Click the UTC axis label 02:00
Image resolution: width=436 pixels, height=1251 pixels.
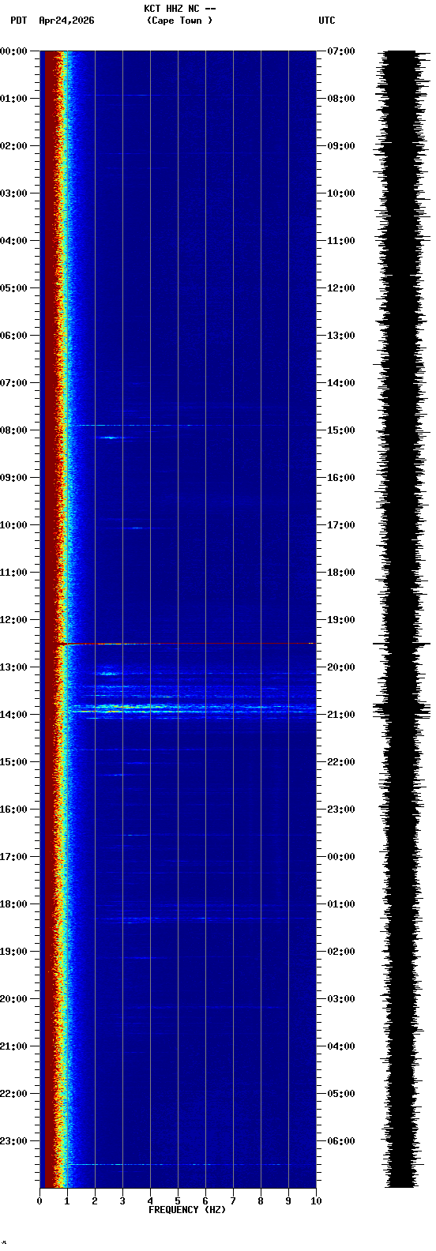point(341,952)
